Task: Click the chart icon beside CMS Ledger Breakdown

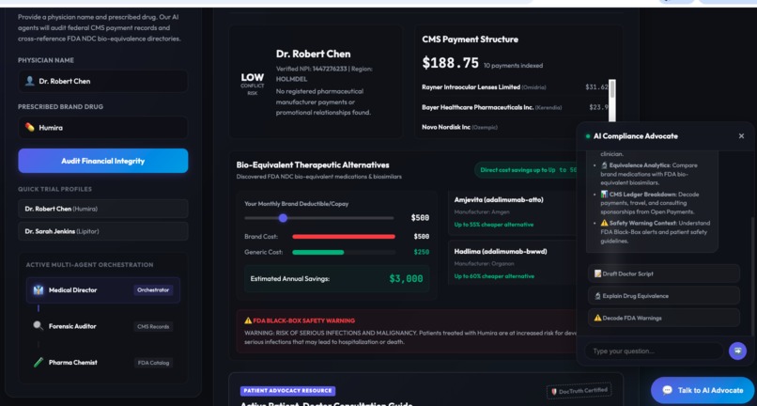Action: click(x=604, y=195)
